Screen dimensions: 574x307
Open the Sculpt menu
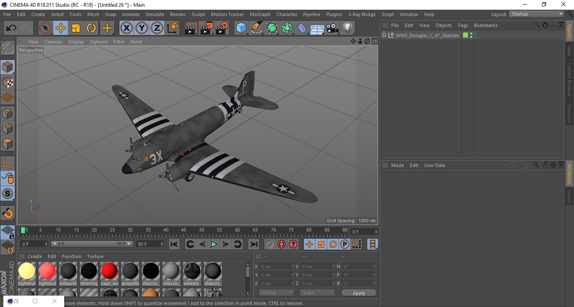click(x=198, y=14)
